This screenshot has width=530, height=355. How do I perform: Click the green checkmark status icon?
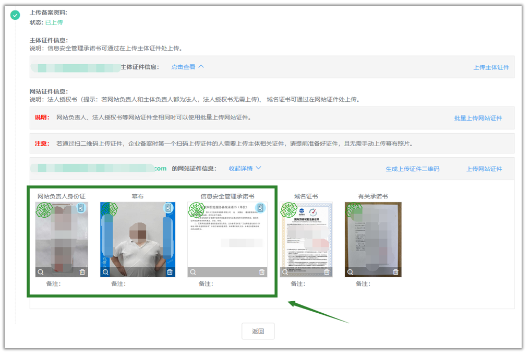[15, 16]
